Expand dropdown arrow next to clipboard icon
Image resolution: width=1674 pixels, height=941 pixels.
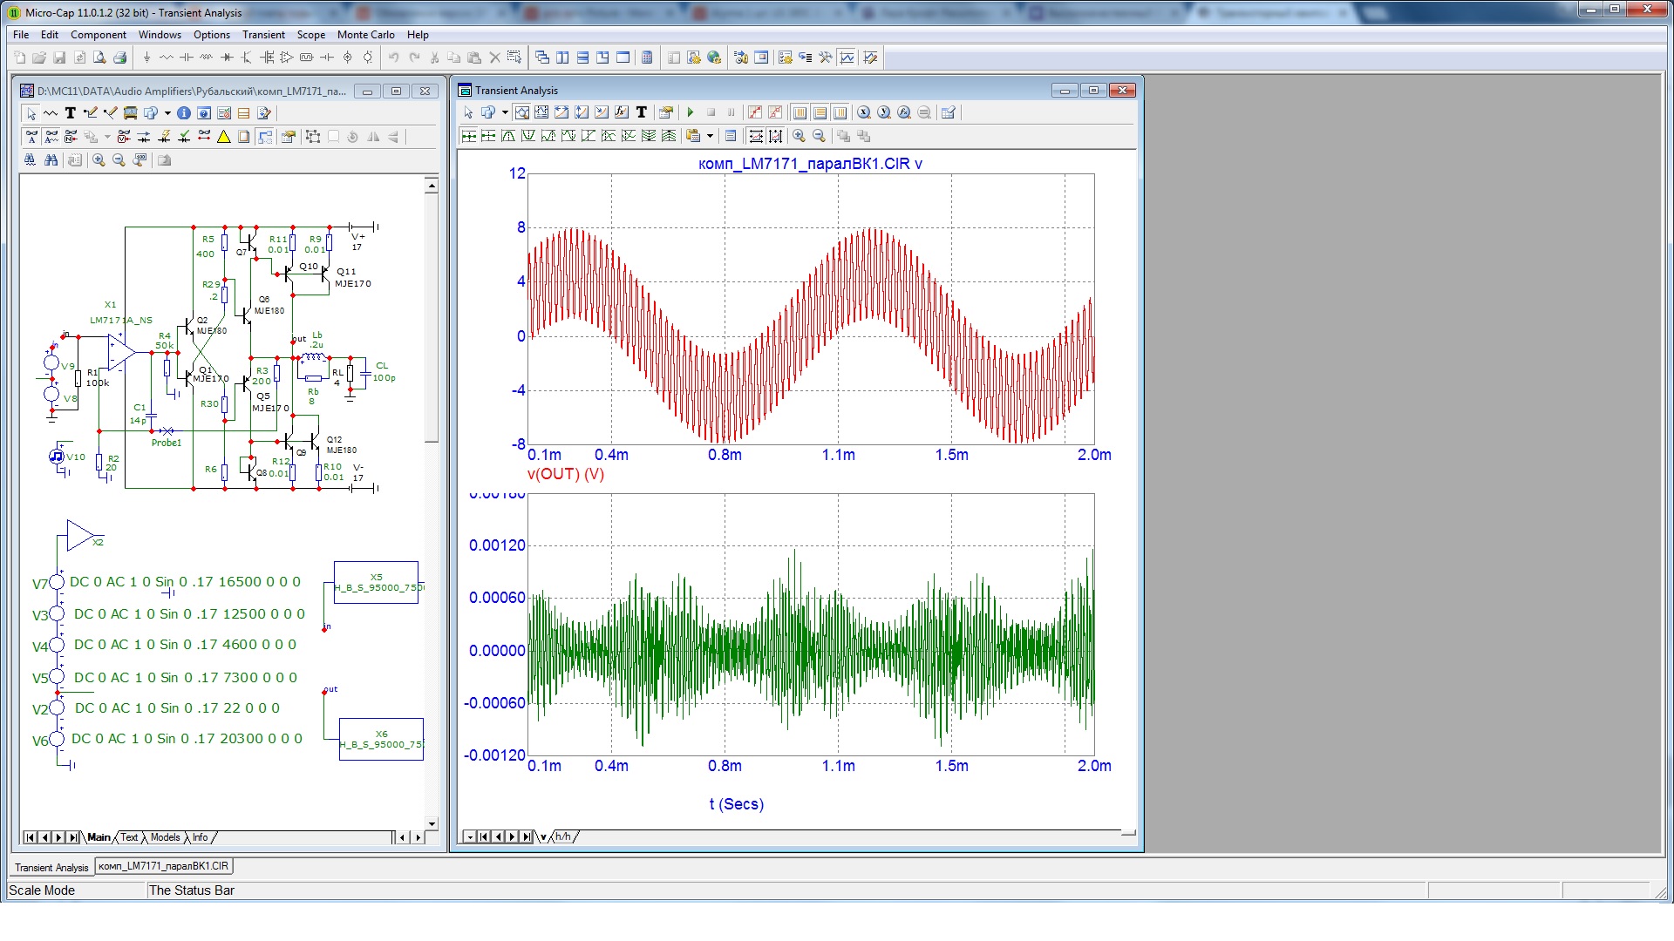point(710,136)
